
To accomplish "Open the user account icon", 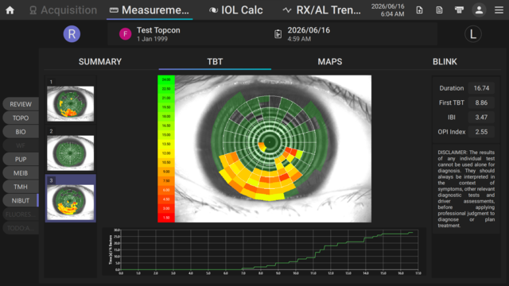I will pos(479,10).
